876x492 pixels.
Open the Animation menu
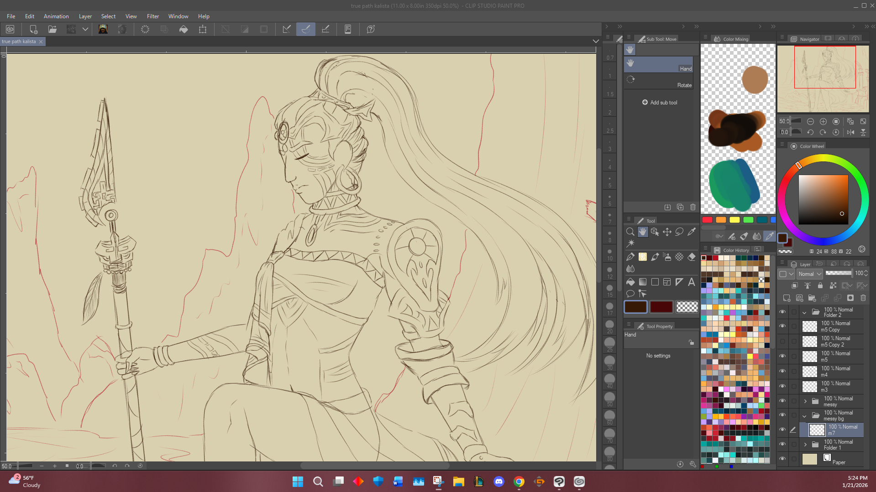[56, 16]
